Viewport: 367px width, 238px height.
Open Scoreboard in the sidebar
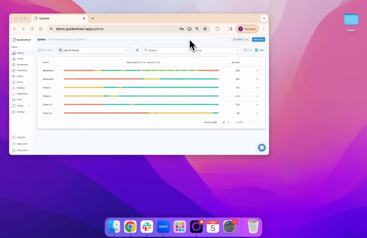[22, 65]
